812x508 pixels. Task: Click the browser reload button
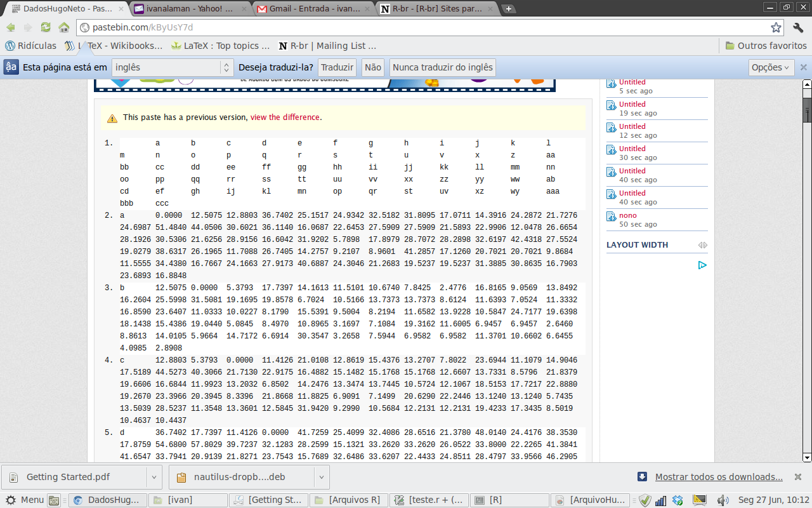tap(46, 27)
